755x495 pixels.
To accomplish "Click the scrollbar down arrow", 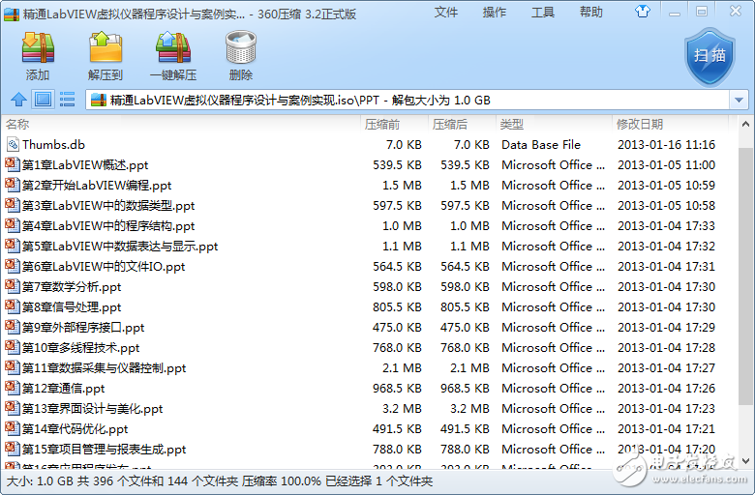I will pyautogui.click(x=745, y=461).
